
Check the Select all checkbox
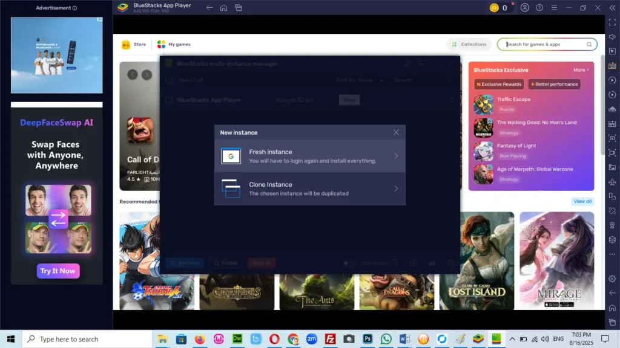coord(170,80)
